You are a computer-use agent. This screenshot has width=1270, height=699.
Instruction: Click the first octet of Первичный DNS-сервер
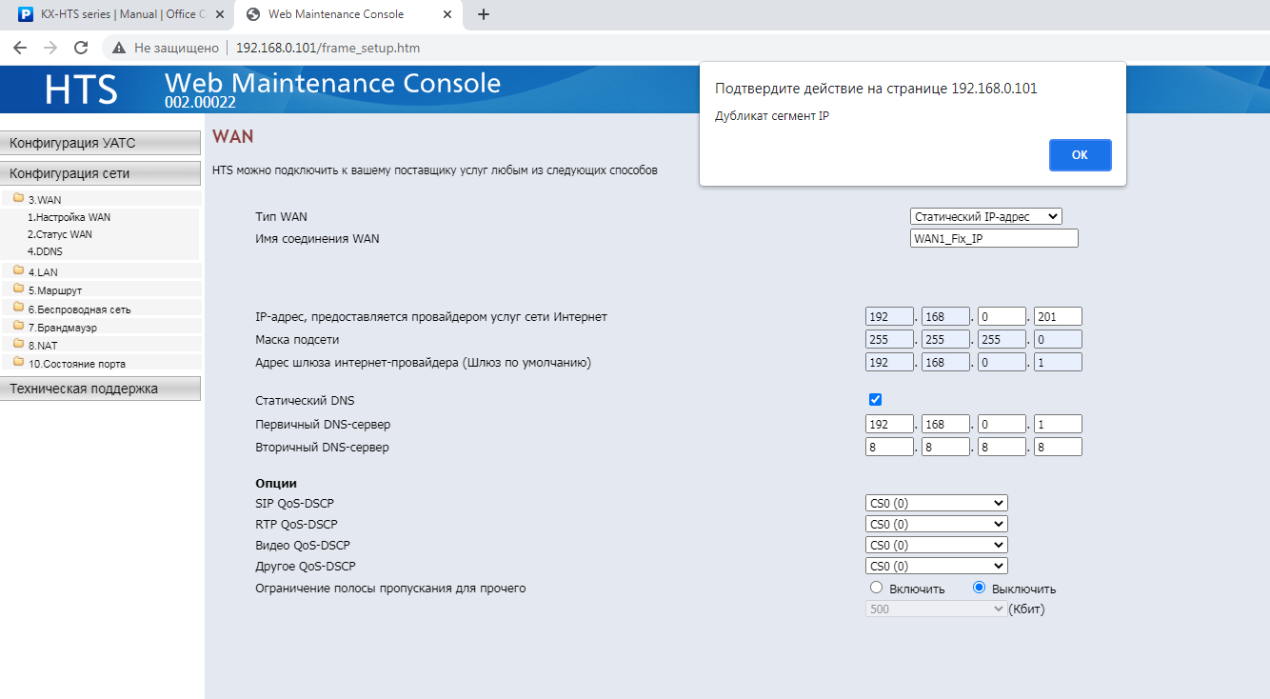[x=889, y=424]
